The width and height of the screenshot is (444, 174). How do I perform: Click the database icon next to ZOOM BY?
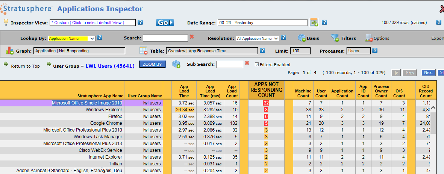[x=176, y=64]
